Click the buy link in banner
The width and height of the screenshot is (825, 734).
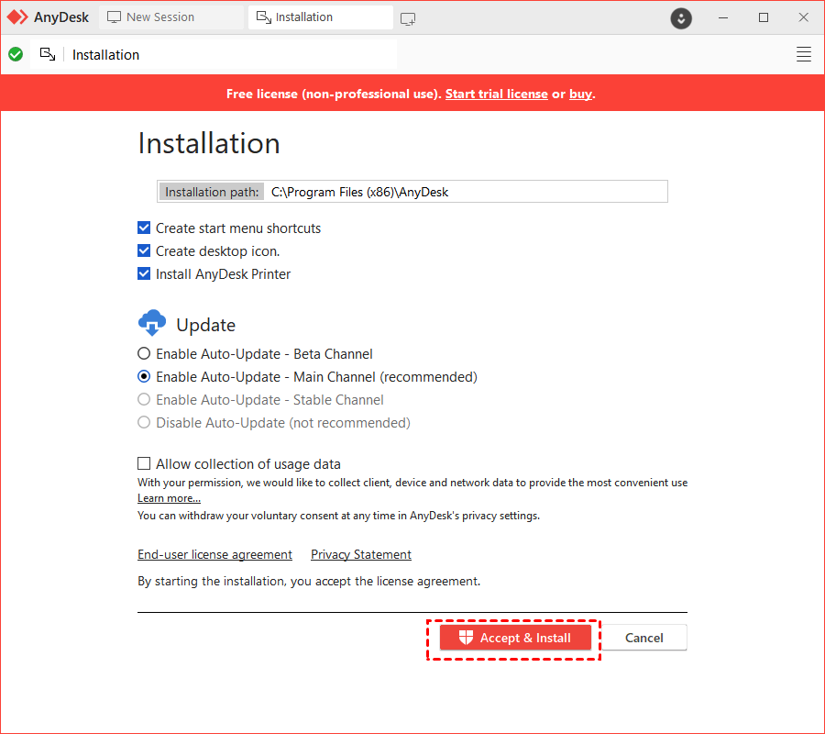tap(580, 94)
